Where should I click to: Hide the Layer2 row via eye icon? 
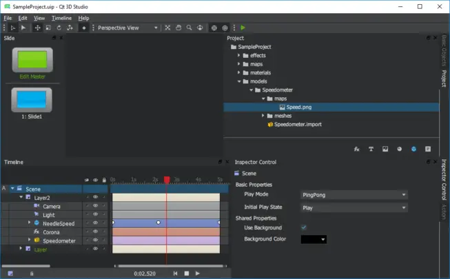click(95, 197)
